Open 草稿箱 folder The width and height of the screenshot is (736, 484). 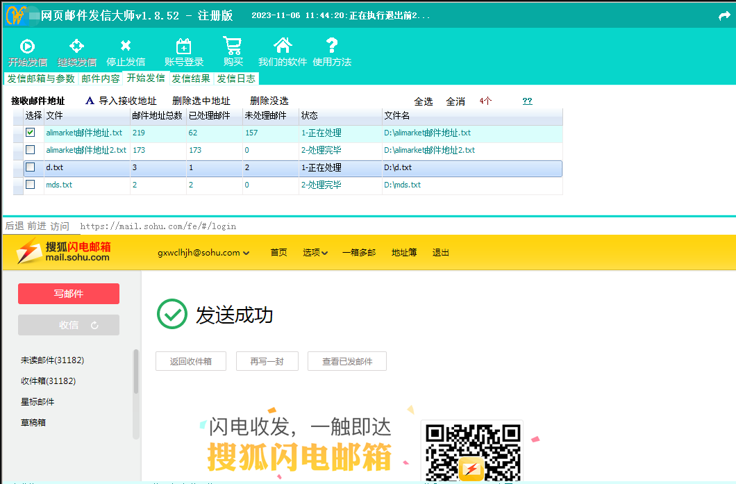pyautogui.click(x=33, y=422)
